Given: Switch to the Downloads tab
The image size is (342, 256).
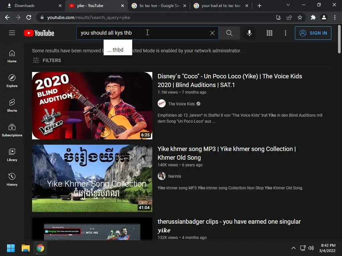Looking at the screenshot, I should pyautogui.click(x=32, y=6).
